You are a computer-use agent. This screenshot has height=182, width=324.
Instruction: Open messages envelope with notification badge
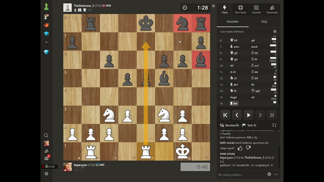(x=47, y=158)
